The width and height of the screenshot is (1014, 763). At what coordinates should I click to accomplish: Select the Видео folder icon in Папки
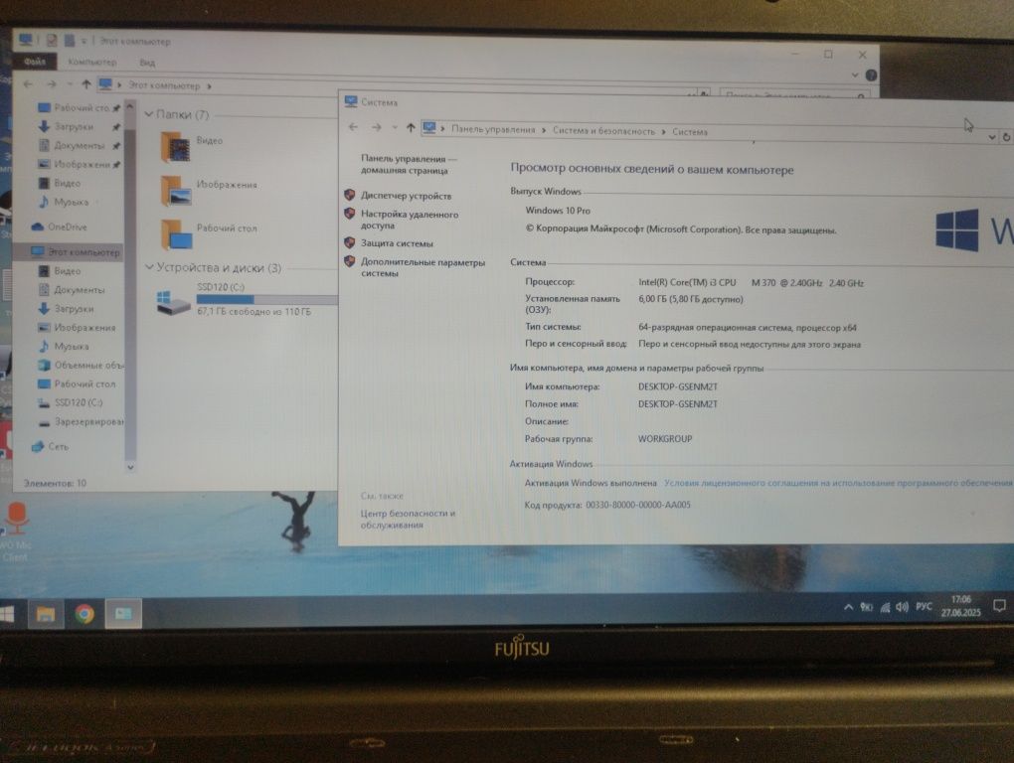(x=177, y=147)
